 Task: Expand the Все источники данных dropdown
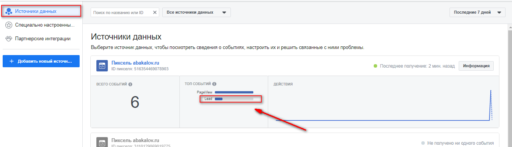point(197,13)
